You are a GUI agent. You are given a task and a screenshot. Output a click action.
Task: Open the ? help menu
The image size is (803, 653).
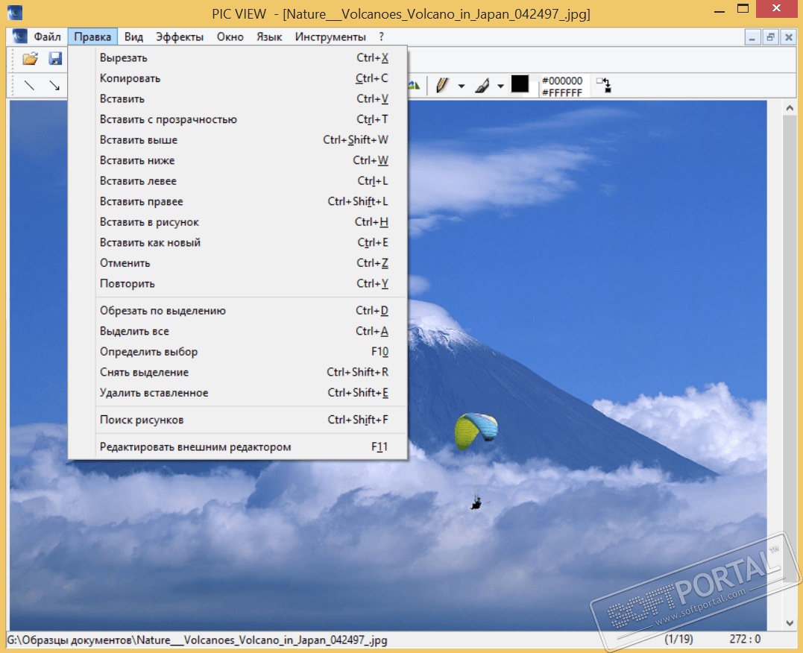tap(381, 37)
